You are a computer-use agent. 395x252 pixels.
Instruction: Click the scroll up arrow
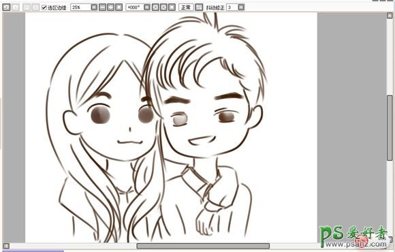click(390, 16)
